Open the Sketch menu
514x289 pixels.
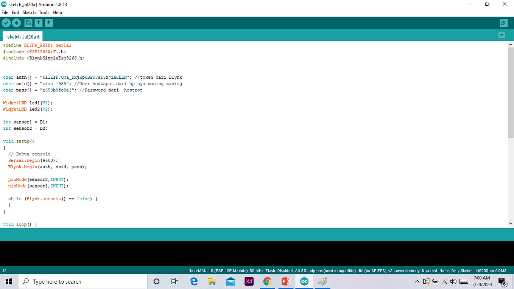pos(29,12)
